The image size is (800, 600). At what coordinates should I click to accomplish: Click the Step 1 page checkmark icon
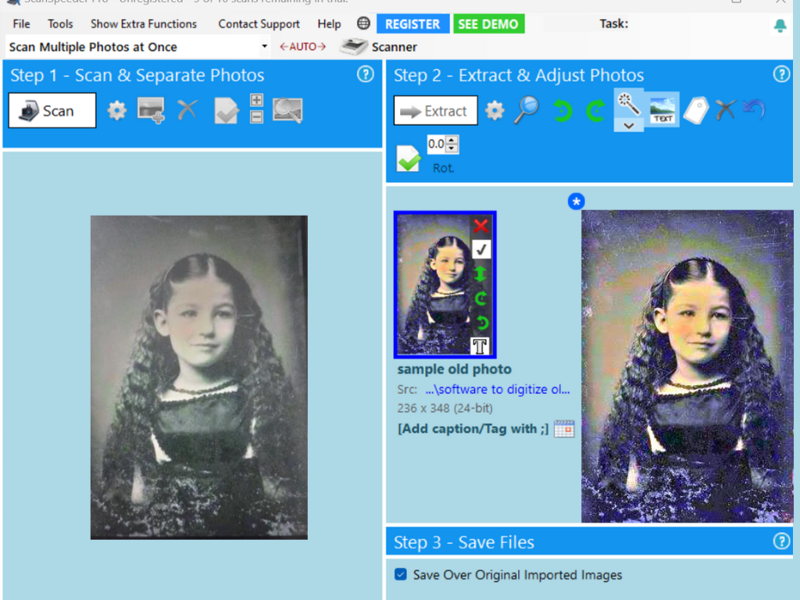click(x=226, y=111)
